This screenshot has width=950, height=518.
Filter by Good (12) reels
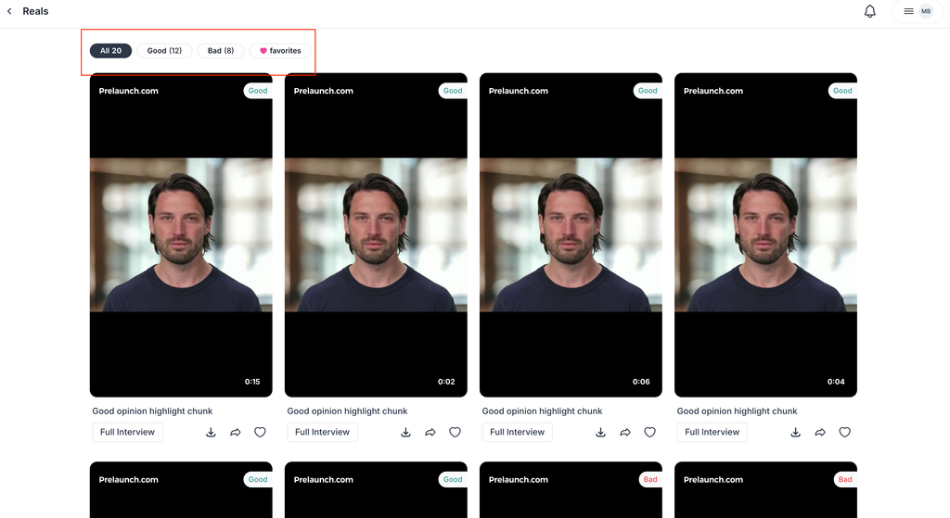(164, 51)
